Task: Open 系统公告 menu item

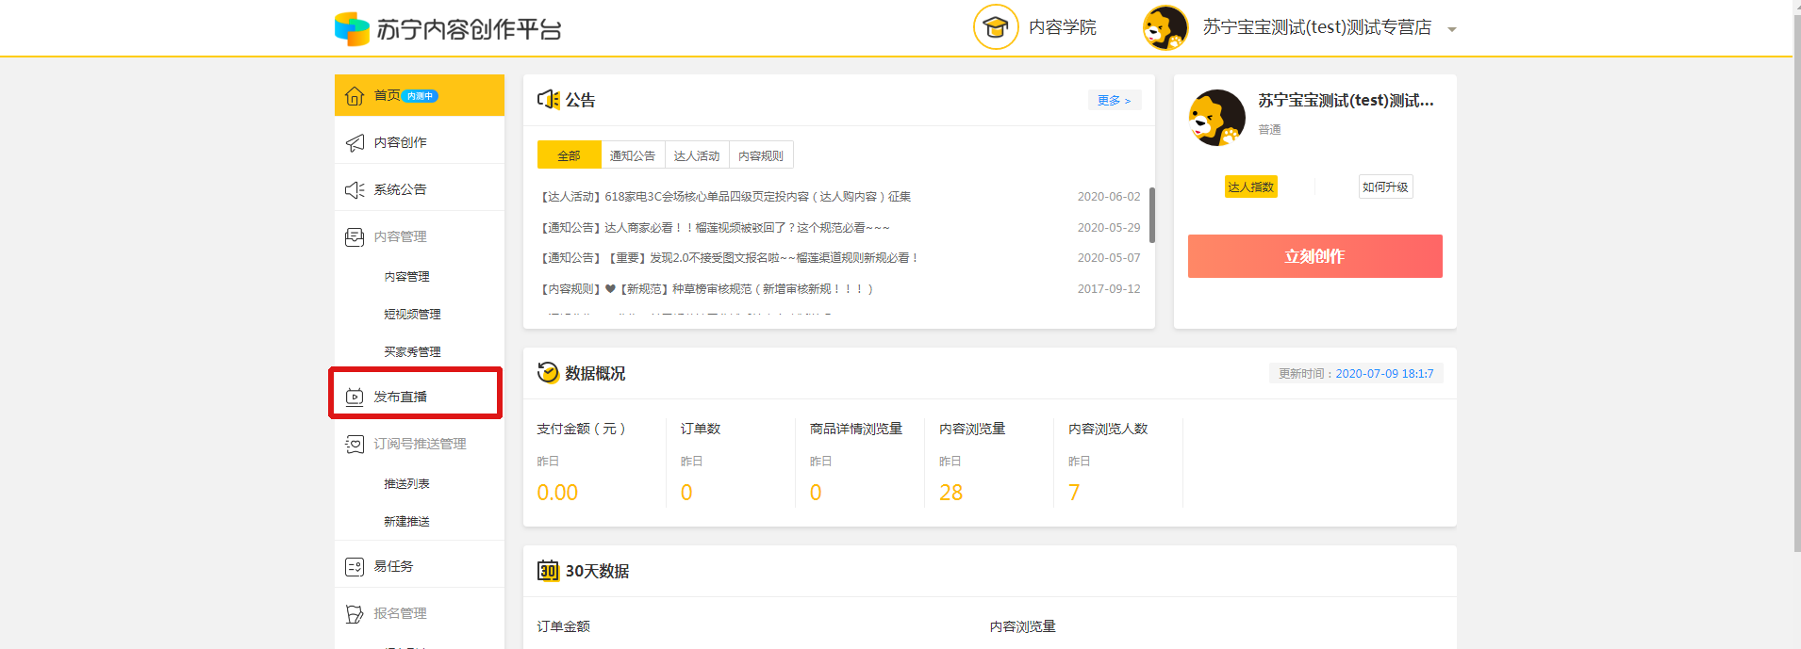Action: click(420, 189)
